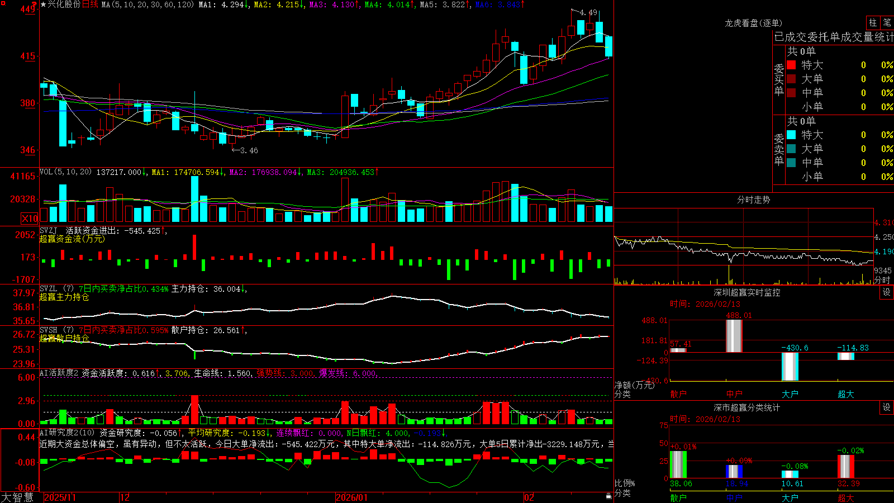Switch to 笔 tick view
The image size is (894, 503).
coord(887,22)
